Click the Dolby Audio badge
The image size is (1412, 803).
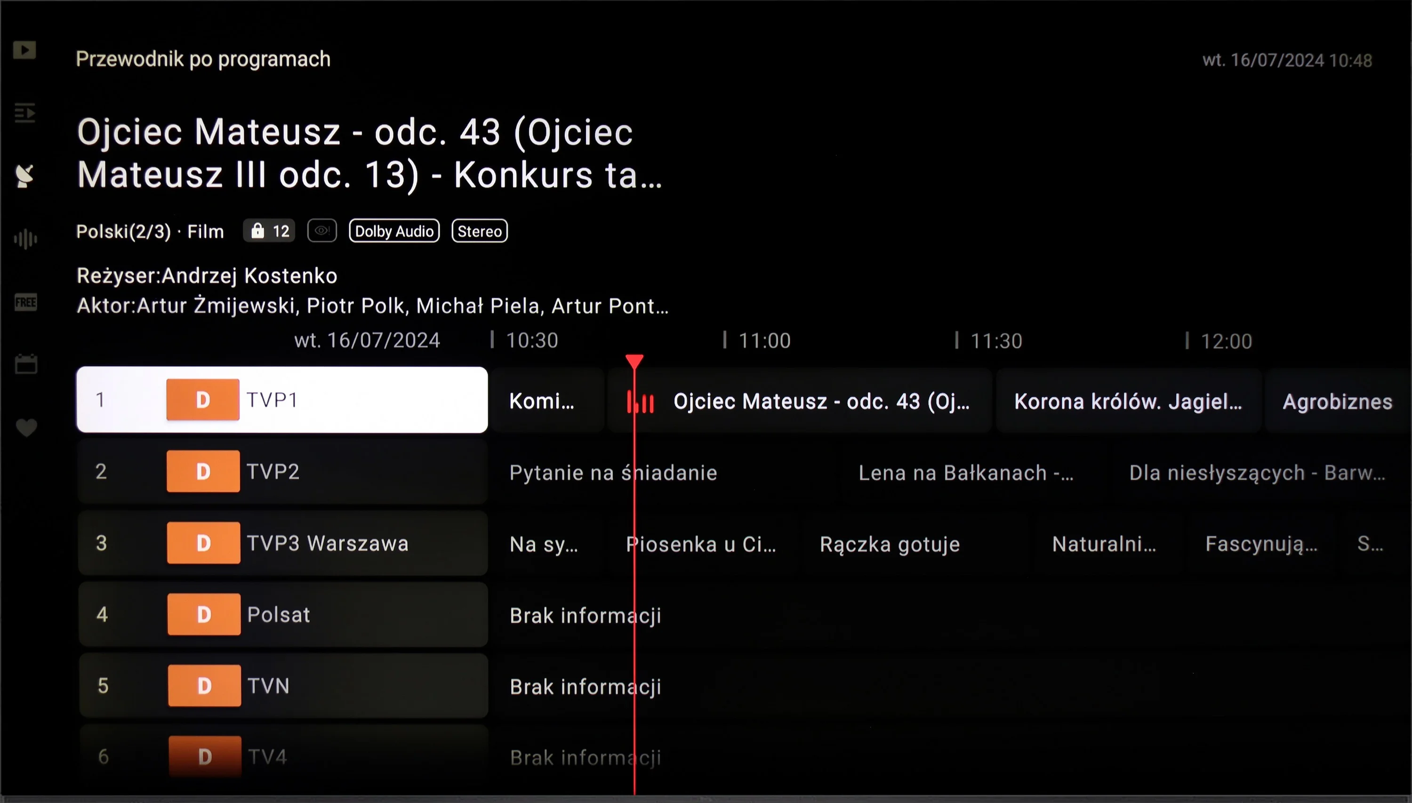coord(394,231)
